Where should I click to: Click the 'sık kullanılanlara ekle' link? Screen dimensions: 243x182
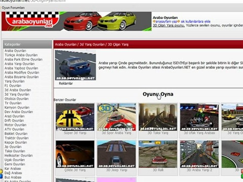[196, 21]
